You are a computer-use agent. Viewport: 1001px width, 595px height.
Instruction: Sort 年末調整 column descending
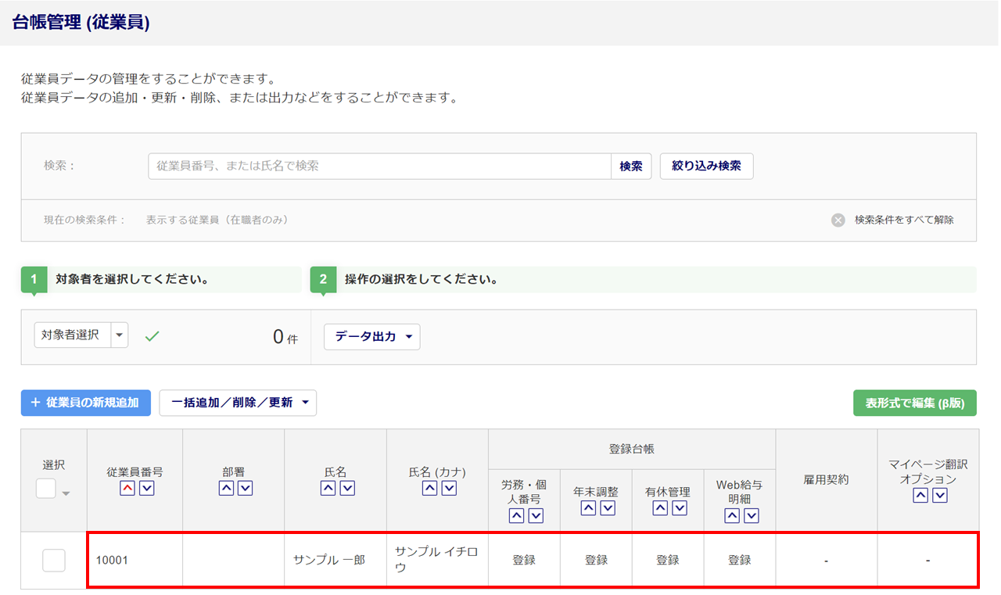[608, 508]
